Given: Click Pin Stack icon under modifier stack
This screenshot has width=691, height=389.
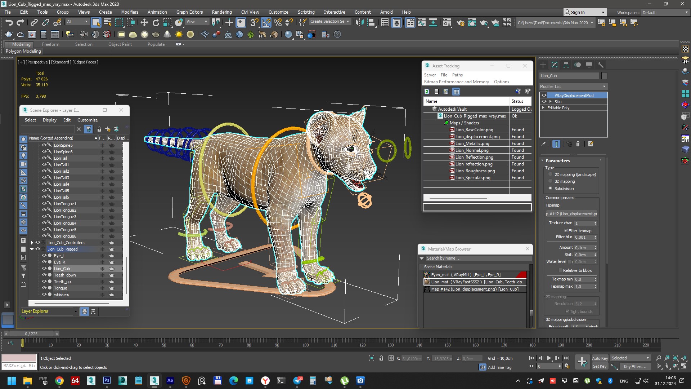Looking at the screenshot, I should pyautogui.click(x=543, y=144).
